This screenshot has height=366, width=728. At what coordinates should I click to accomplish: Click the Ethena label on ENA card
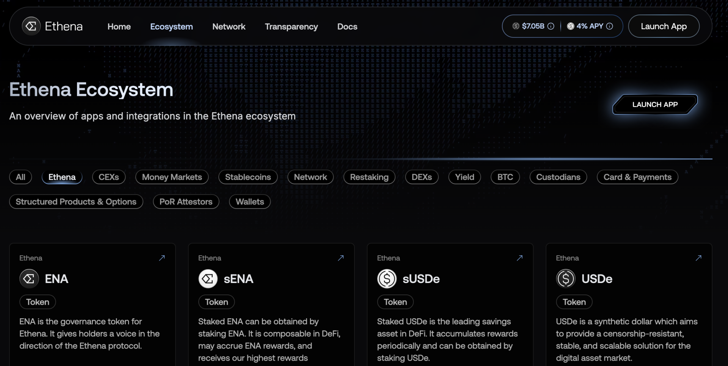coord(31,258)
